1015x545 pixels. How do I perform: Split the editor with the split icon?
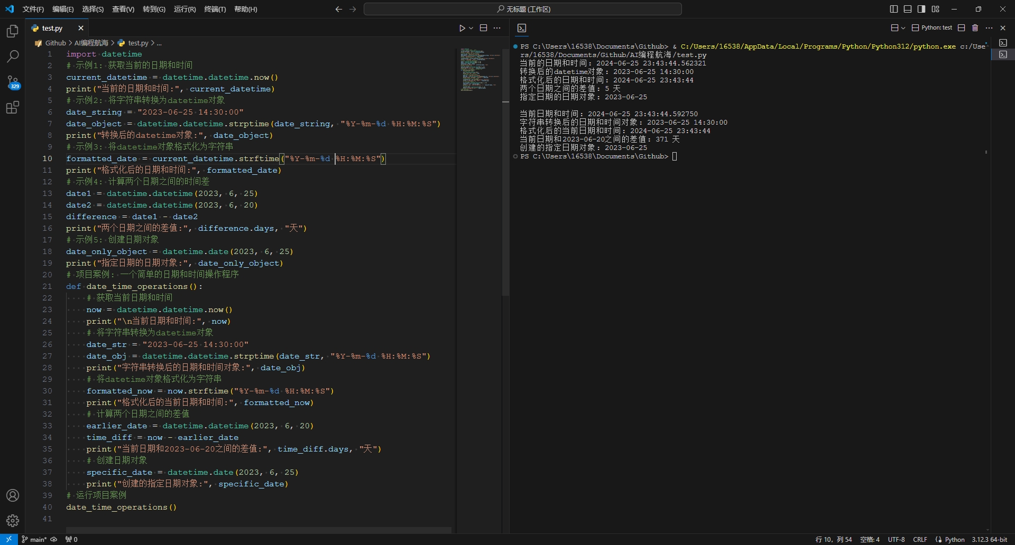coord(483,28)
